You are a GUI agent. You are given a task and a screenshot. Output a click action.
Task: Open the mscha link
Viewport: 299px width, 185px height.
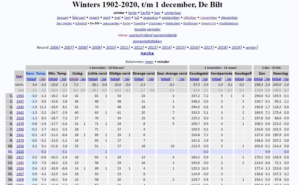coord(147,53)
